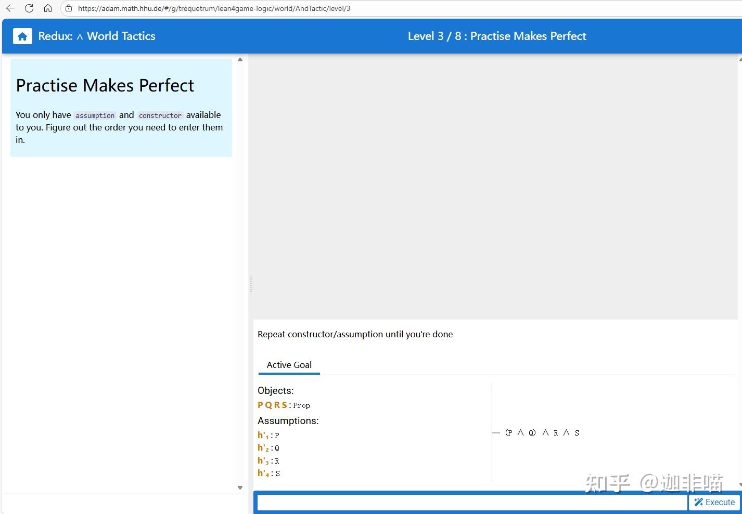Click the "assumption" tactic keyword

(95, 115)
